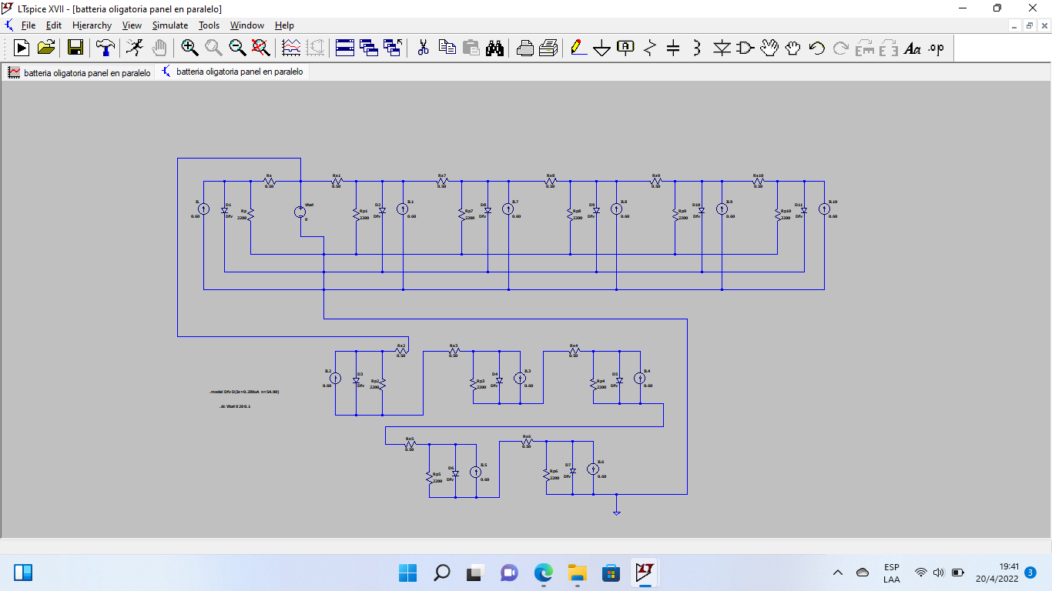Viewport: 1052px width, 591px height.
Task: Click the Rotate component icon
Action: [865, 48]
